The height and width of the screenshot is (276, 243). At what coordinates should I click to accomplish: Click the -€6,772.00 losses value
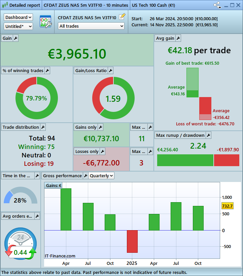coord(101,163)
